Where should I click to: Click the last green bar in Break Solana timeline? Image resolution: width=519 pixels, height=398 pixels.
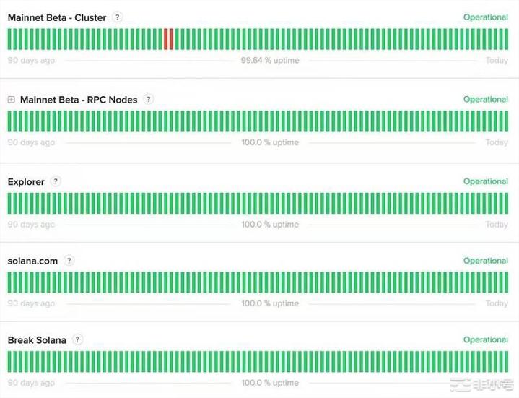(x=505, y=362)
